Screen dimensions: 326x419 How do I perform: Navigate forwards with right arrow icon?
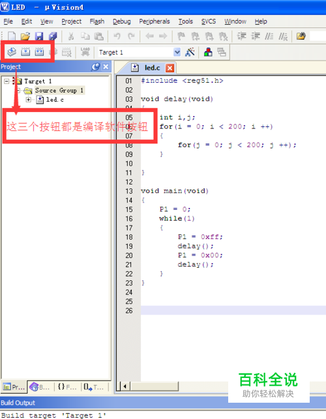[x=163, y=36]
